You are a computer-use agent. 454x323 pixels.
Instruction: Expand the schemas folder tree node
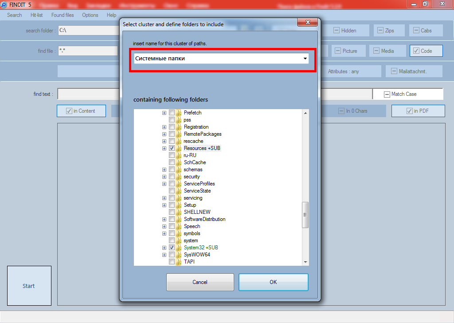point(164,169)
